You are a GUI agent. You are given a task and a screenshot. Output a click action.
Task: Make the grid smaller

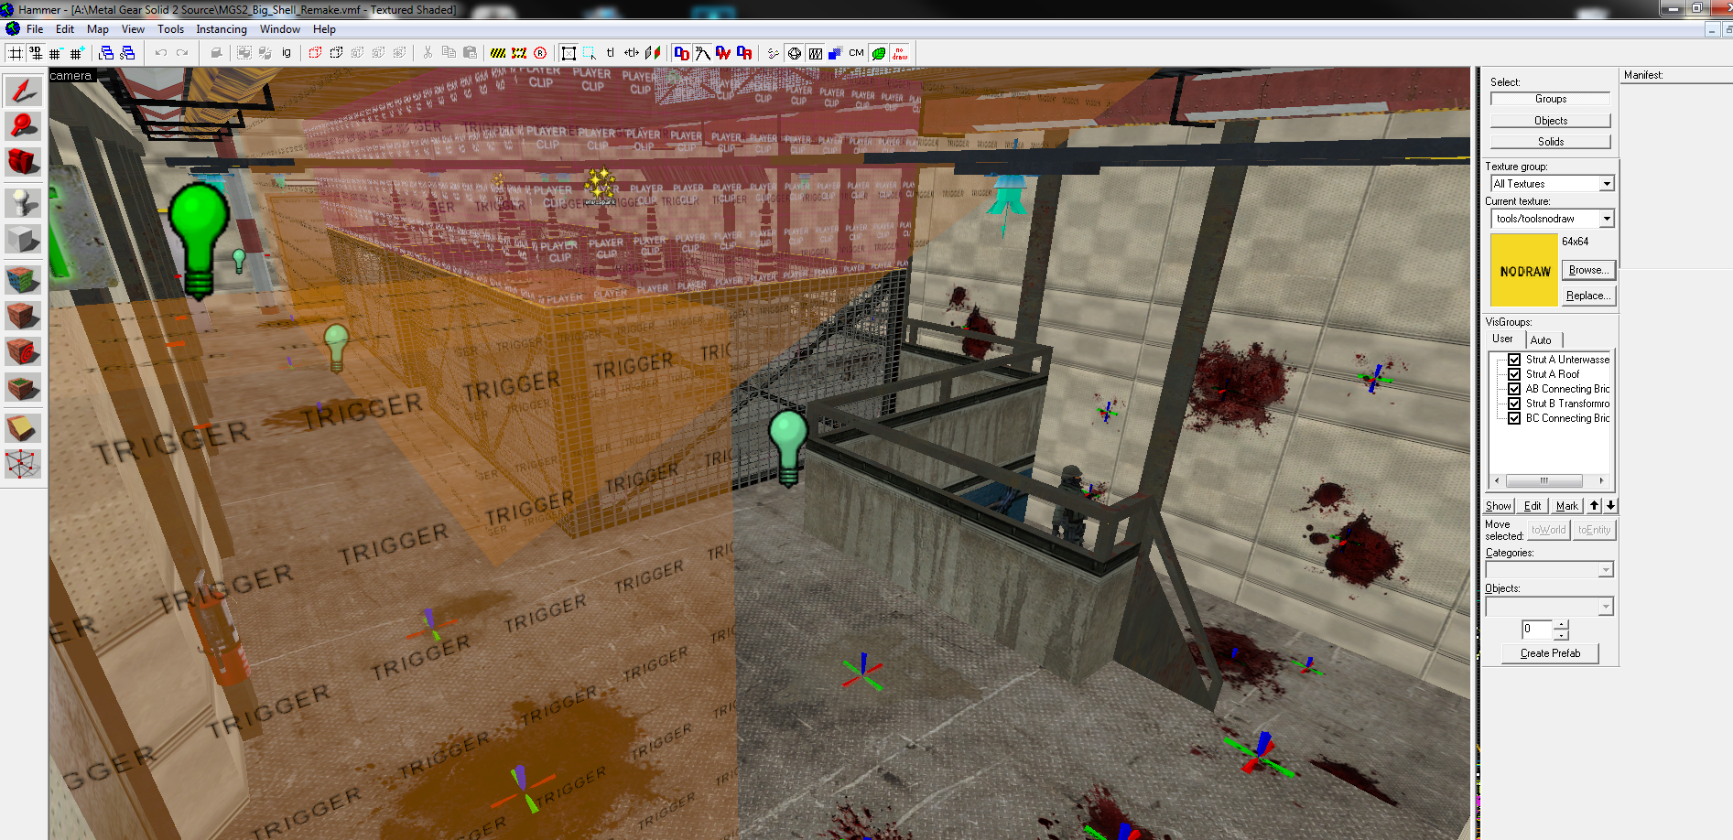pyautogui.click(x=56, y=53)
